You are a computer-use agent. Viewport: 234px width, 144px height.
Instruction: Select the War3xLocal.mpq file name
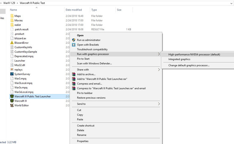coord(24,92)
